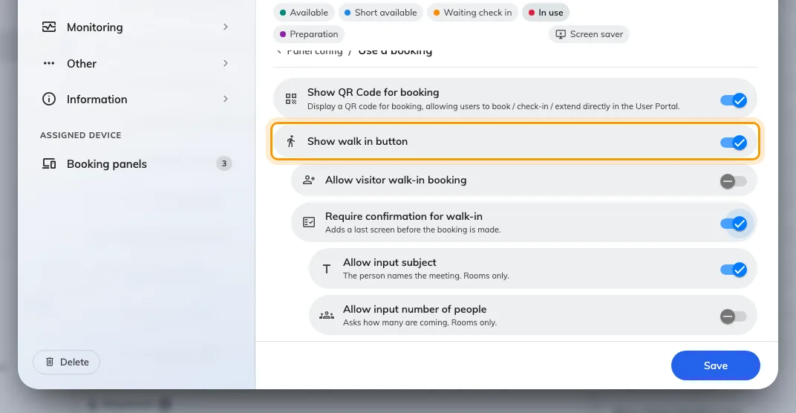Enable Allow input number of people toggle

(734, 316)
